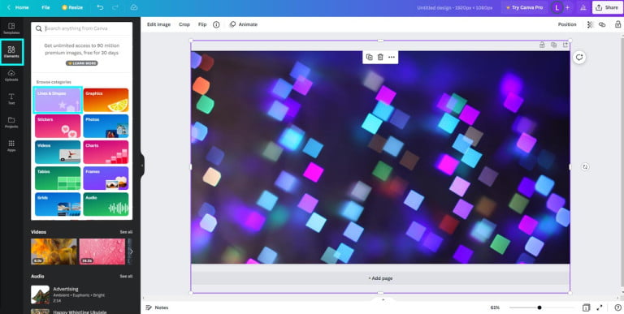624x314 pixels.
Task: Click the redo arrow icon
Action: pos(115,7)
